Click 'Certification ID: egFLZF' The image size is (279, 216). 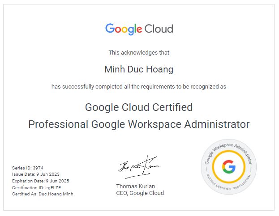pyautogui.click(x=36, y=187)
